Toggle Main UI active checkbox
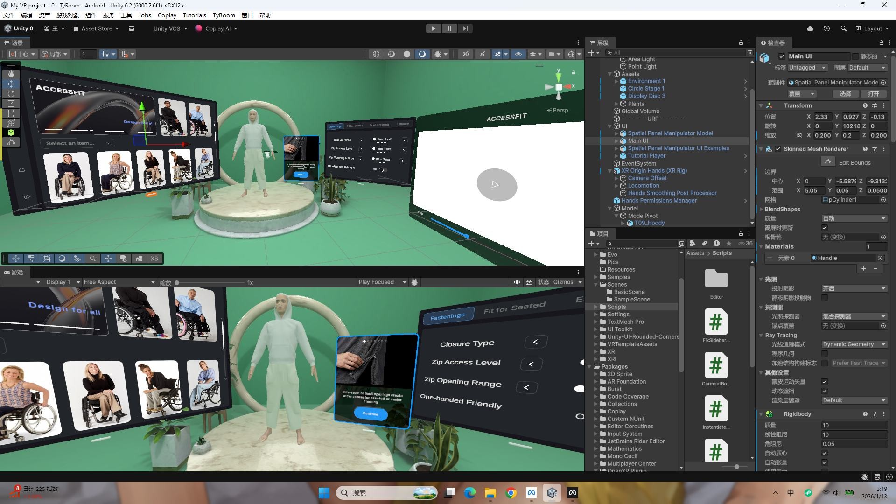896x504 pixels. [782, 56]
